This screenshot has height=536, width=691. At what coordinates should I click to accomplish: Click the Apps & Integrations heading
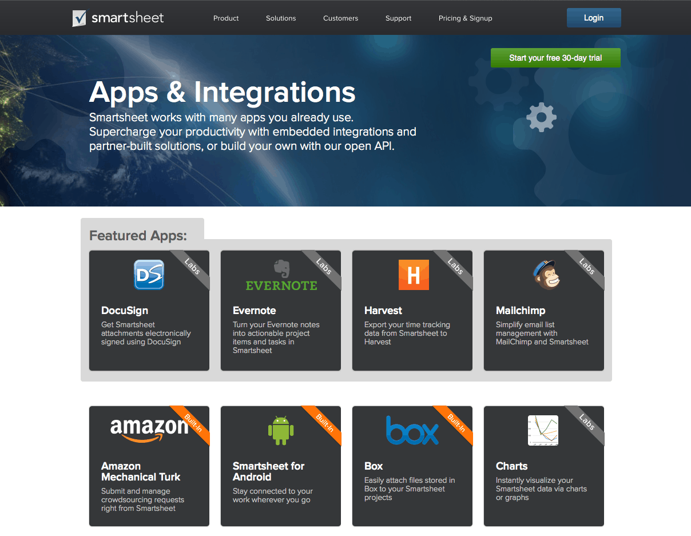pos(223,93)
